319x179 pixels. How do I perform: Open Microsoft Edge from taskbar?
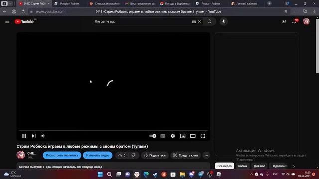146,174
